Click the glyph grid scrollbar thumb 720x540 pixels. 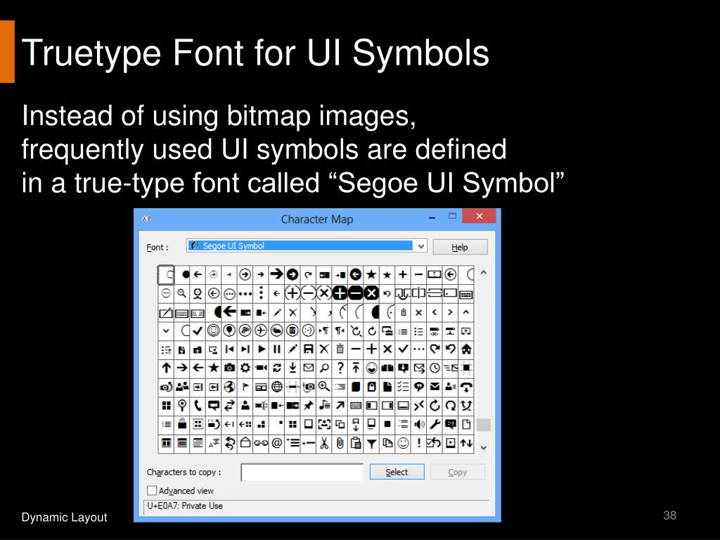tap(484, 425)
